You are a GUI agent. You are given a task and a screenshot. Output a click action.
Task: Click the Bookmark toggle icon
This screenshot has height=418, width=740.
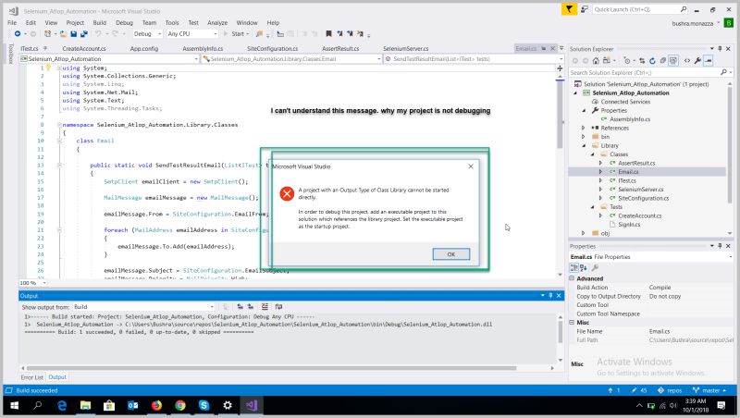point(328,34)
